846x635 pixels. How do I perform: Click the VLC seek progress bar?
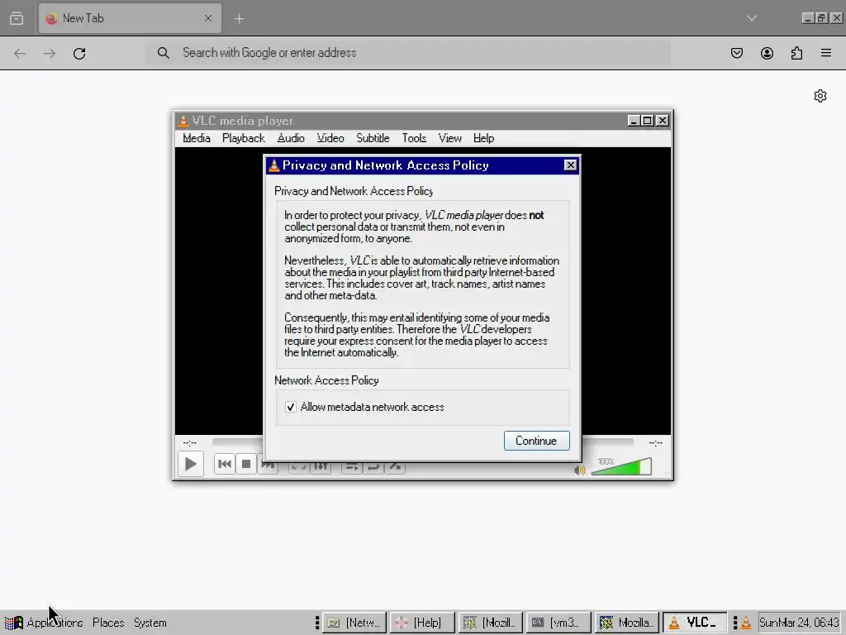point(422,442)
